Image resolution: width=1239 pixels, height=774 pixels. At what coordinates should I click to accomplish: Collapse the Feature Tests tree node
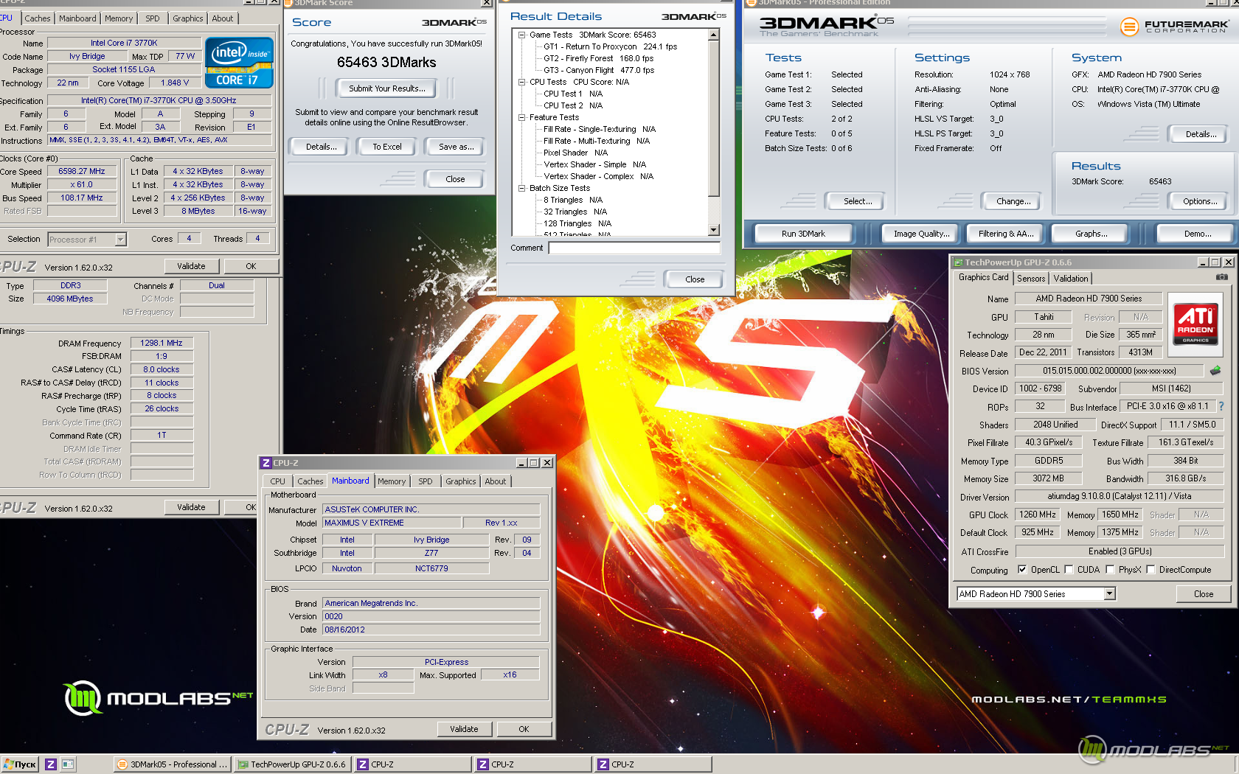521,117
